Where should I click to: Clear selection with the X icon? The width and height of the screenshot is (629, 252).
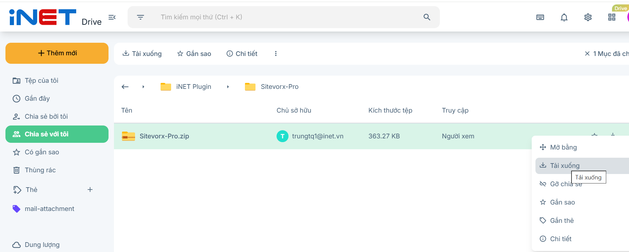(x=587, y=54)
